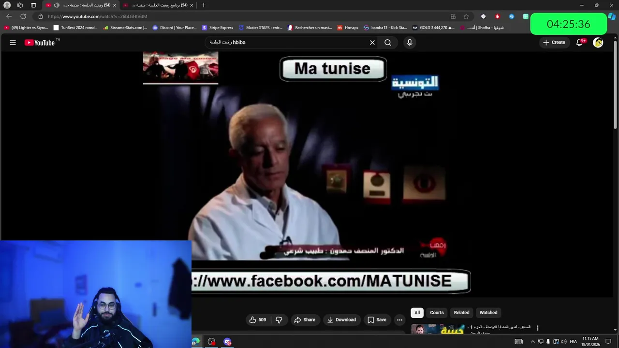Screen dimensions: 619x348
Task: Open the Discord bookmark
Action: [175, 28]
